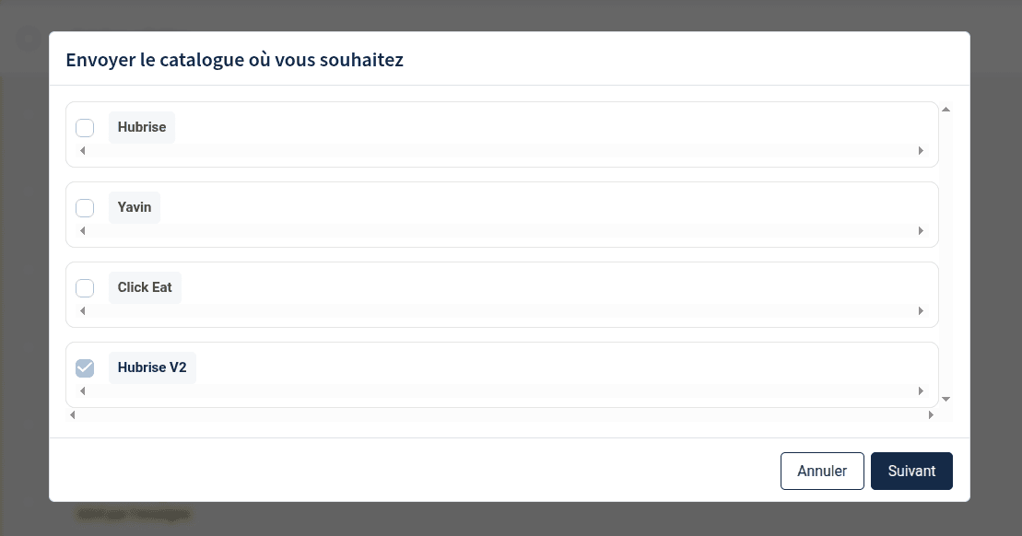Click the left scroll arrow under Yavin

[x=83, y=230]
